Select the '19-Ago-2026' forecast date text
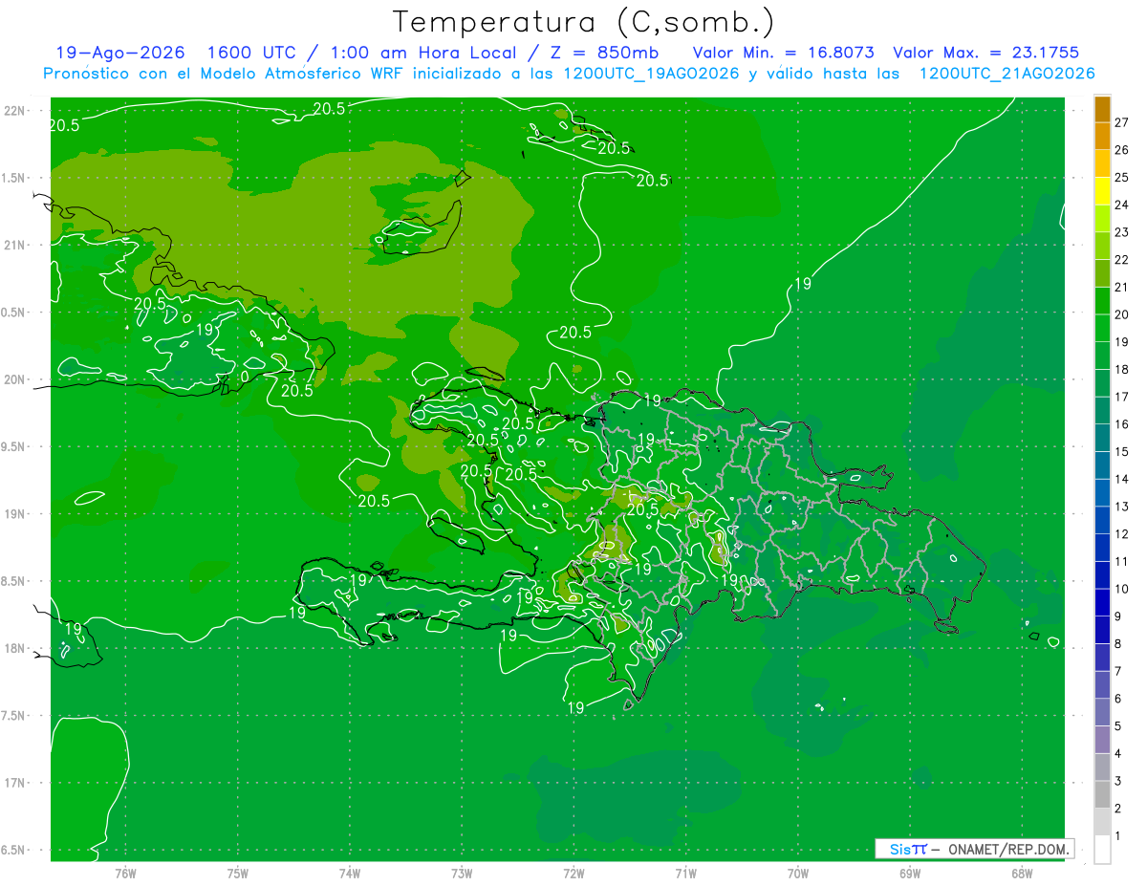The width and height of the screenshot is (1147, 886). [x=119, y=53]
